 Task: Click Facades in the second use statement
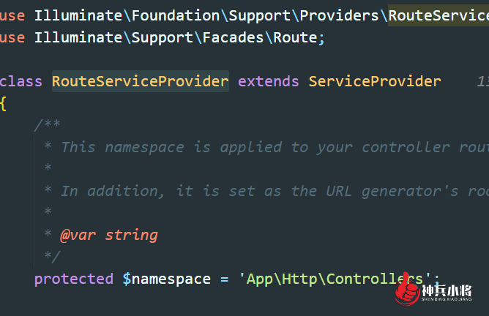pyautogui.click(x=233, y=37)
